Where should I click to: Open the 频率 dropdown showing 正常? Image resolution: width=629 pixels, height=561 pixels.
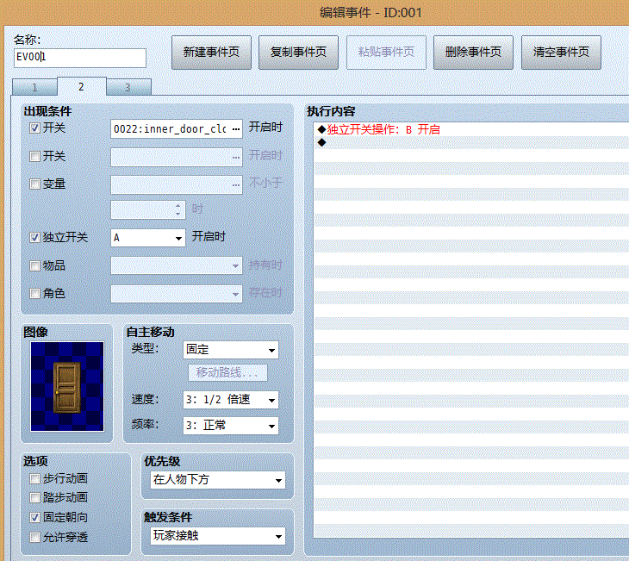point(231,426)
